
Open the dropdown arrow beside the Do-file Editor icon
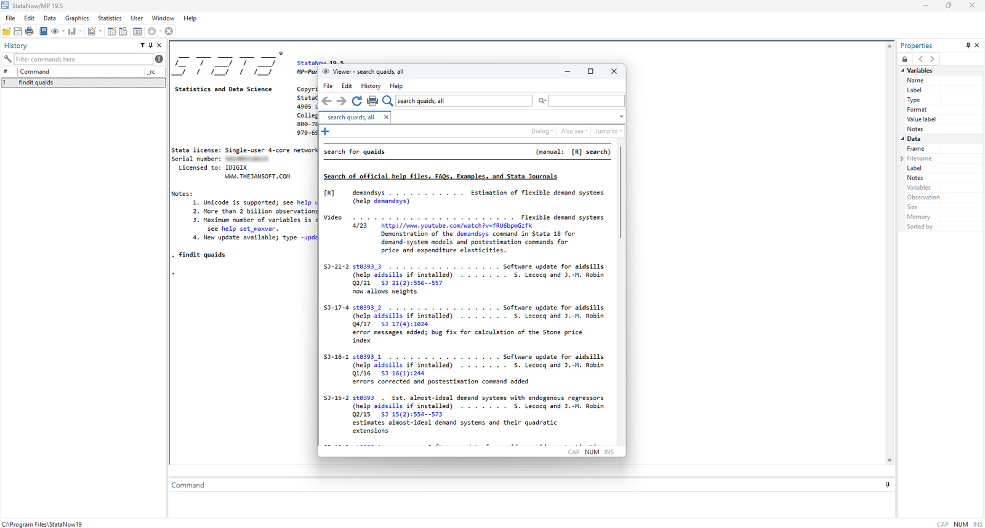100,31
